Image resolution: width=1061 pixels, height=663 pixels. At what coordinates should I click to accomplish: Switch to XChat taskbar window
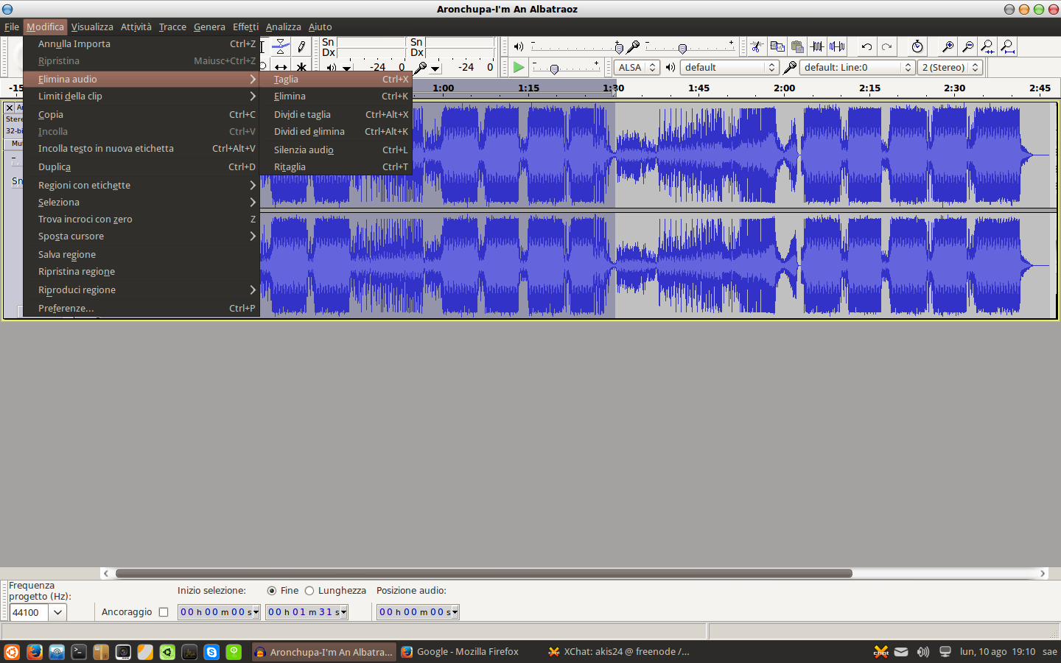[x=619, y=652]
